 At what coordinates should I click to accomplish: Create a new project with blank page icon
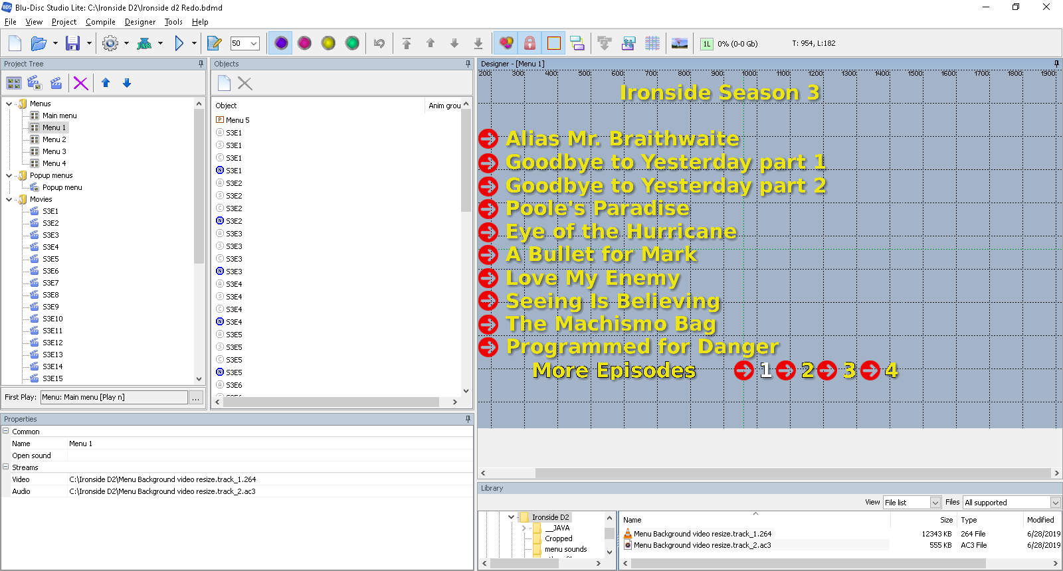pos(15,44)
